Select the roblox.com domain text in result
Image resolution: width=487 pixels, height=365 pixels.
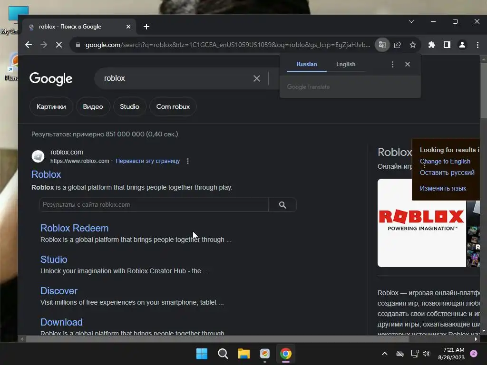(67, 152)
